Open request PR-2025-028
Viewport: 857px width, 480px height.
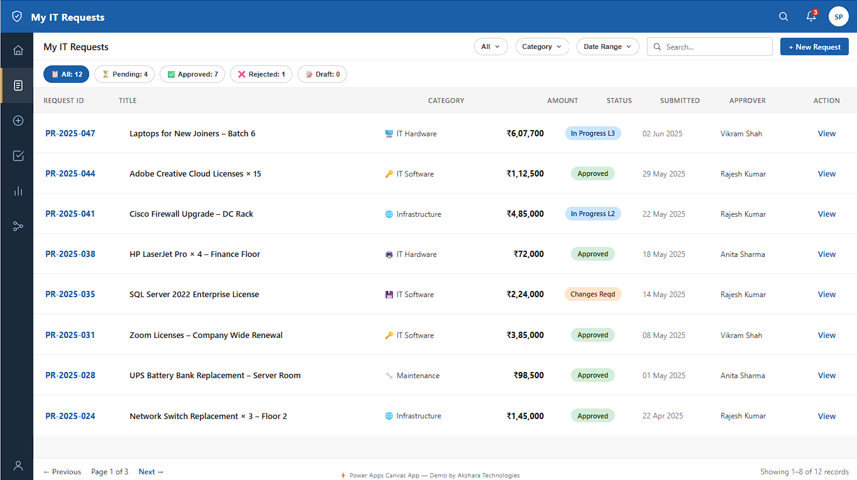click(70, 375)
